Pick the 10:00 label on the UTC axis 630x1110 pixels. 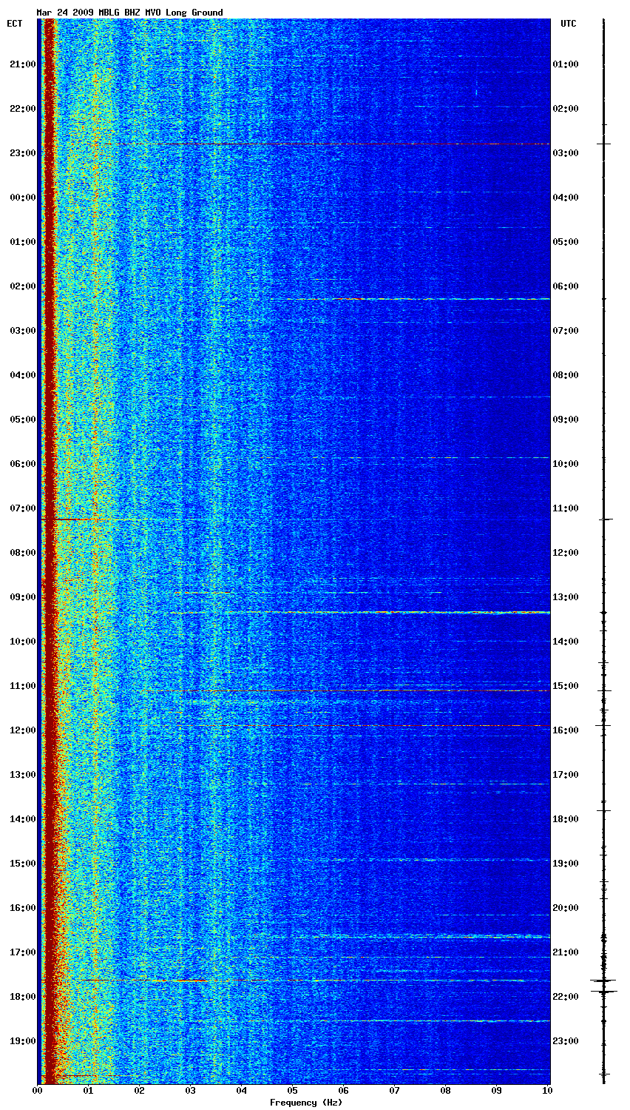566,464
